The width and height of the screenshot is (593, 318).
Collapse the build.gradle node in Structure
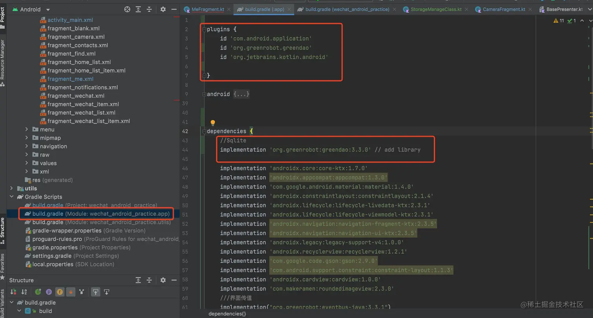pyautogui.click(x=11, y=303)
